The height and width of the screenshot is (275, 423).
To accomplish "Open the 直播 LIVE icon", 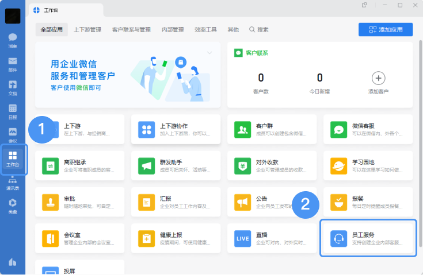I will 242,239.
